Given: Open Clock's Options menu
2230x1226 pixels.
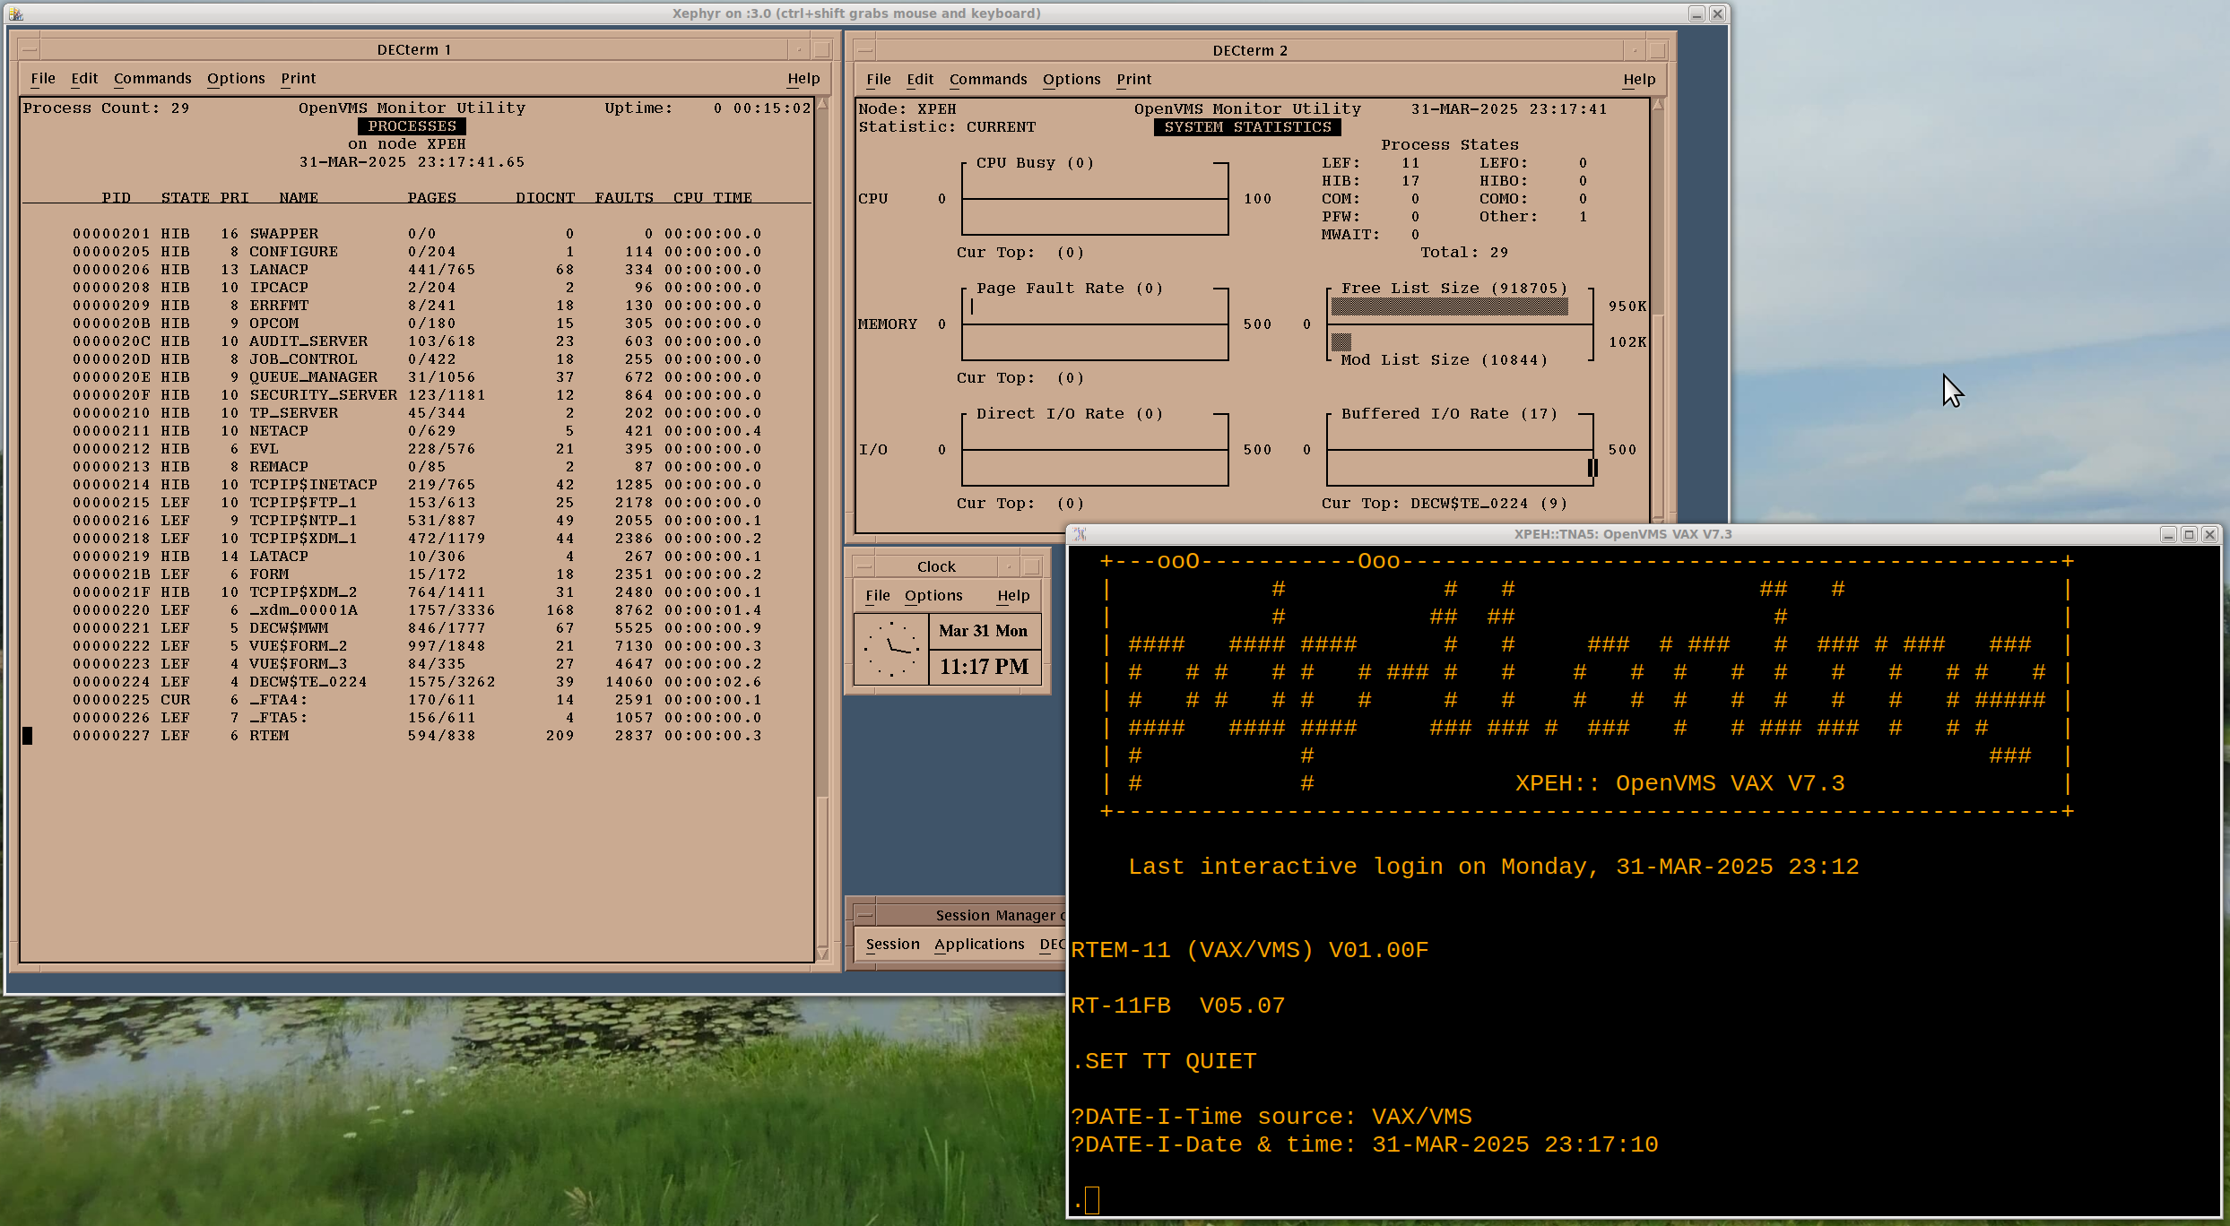Looking at the screenshot, I should click(x=933, y=596).
